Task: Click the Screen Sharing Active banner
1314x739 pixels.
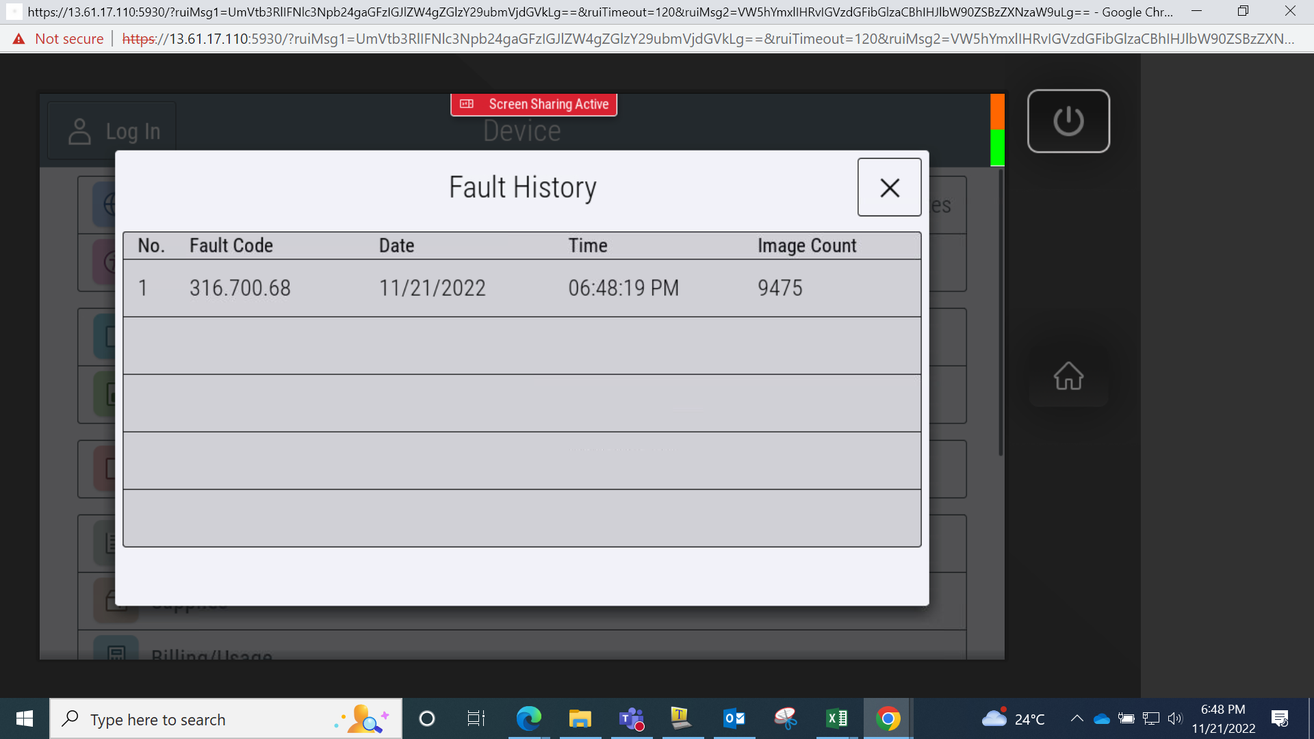Action: coord(534,104)
